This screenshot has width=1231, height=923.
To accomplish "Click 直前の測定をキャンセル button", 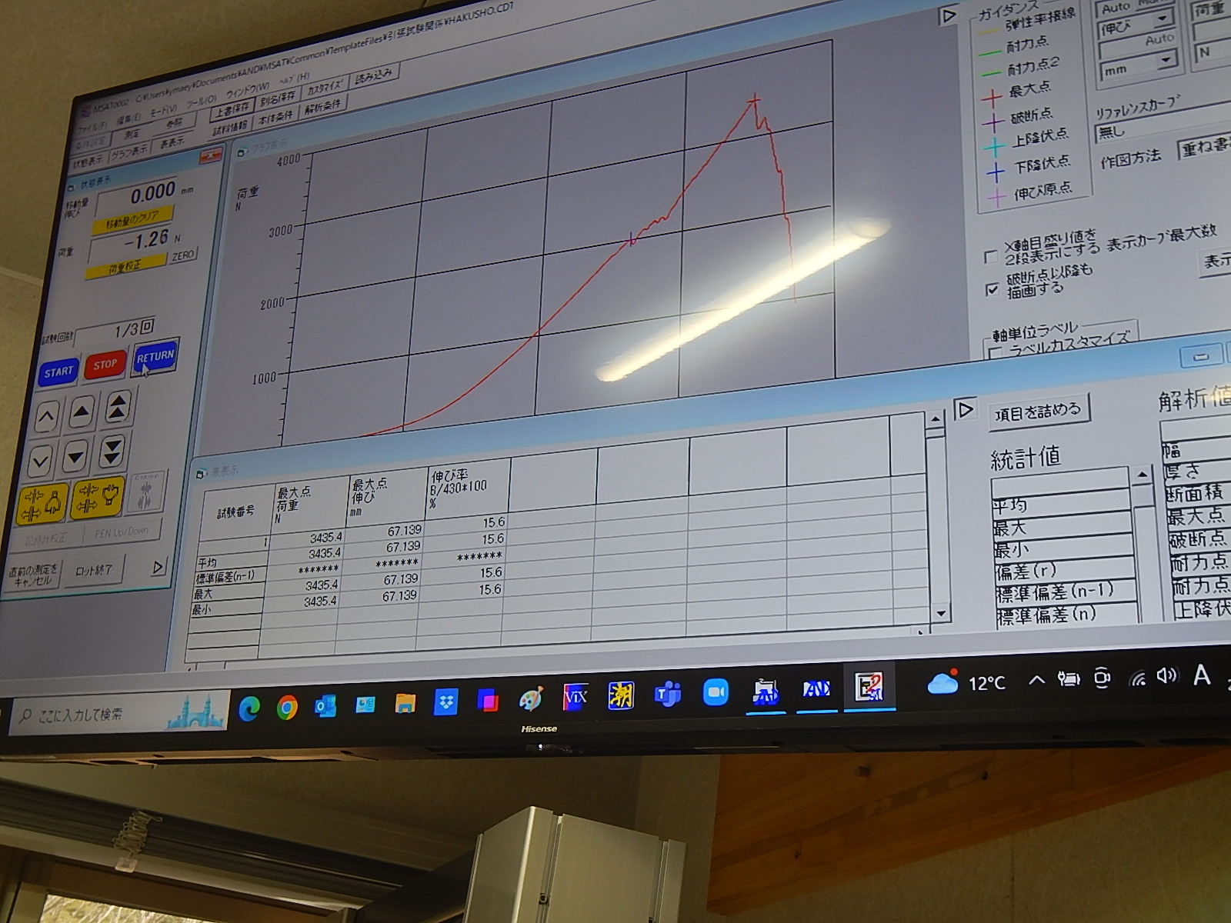I will click(33, 575).
